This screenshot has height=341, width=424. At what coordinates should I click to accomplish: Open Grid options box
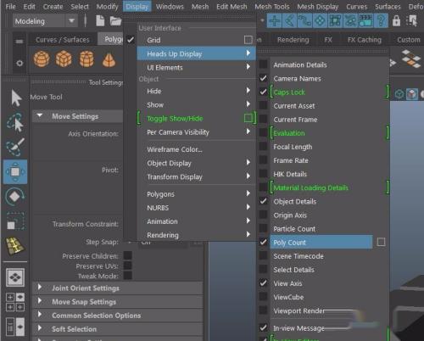[x=248, y=40]
